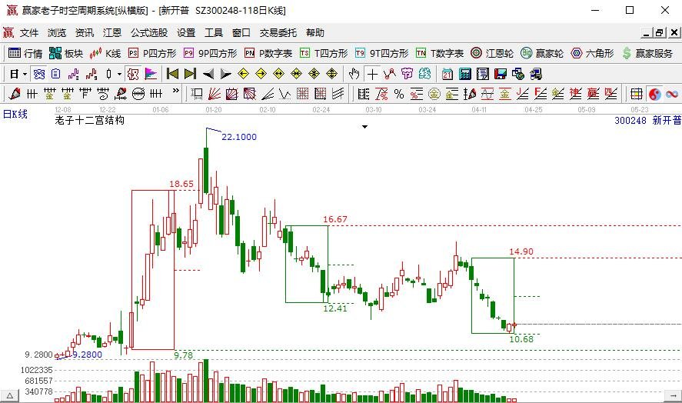Viewport: 682px width, 403px height.
Task: Open the 江恩 menu
Action: tap(112, 32)
